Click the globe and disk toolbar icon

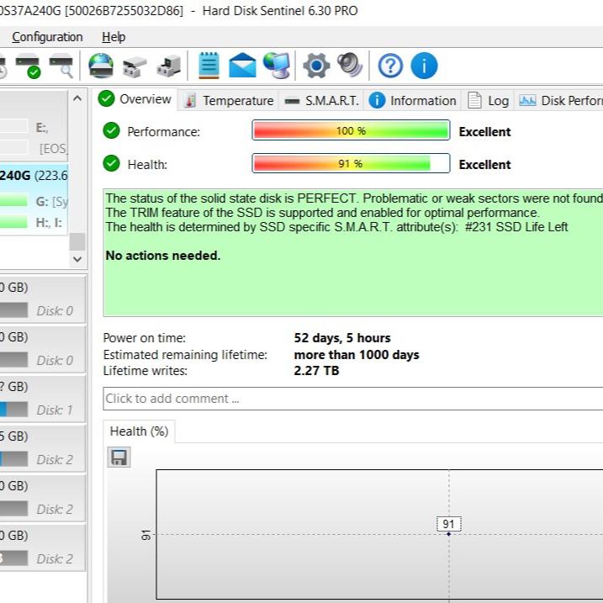[101, 66]
